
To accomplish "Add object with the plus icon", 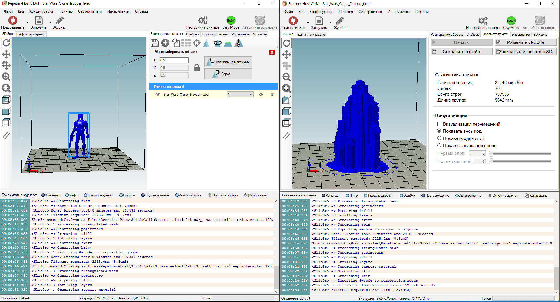I will pos(165,43).
